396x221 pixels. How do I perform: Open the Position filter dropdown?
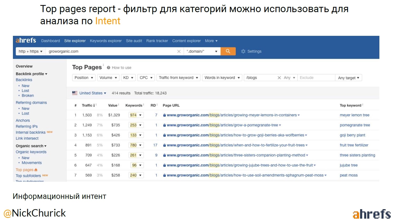tap(84, 78)
